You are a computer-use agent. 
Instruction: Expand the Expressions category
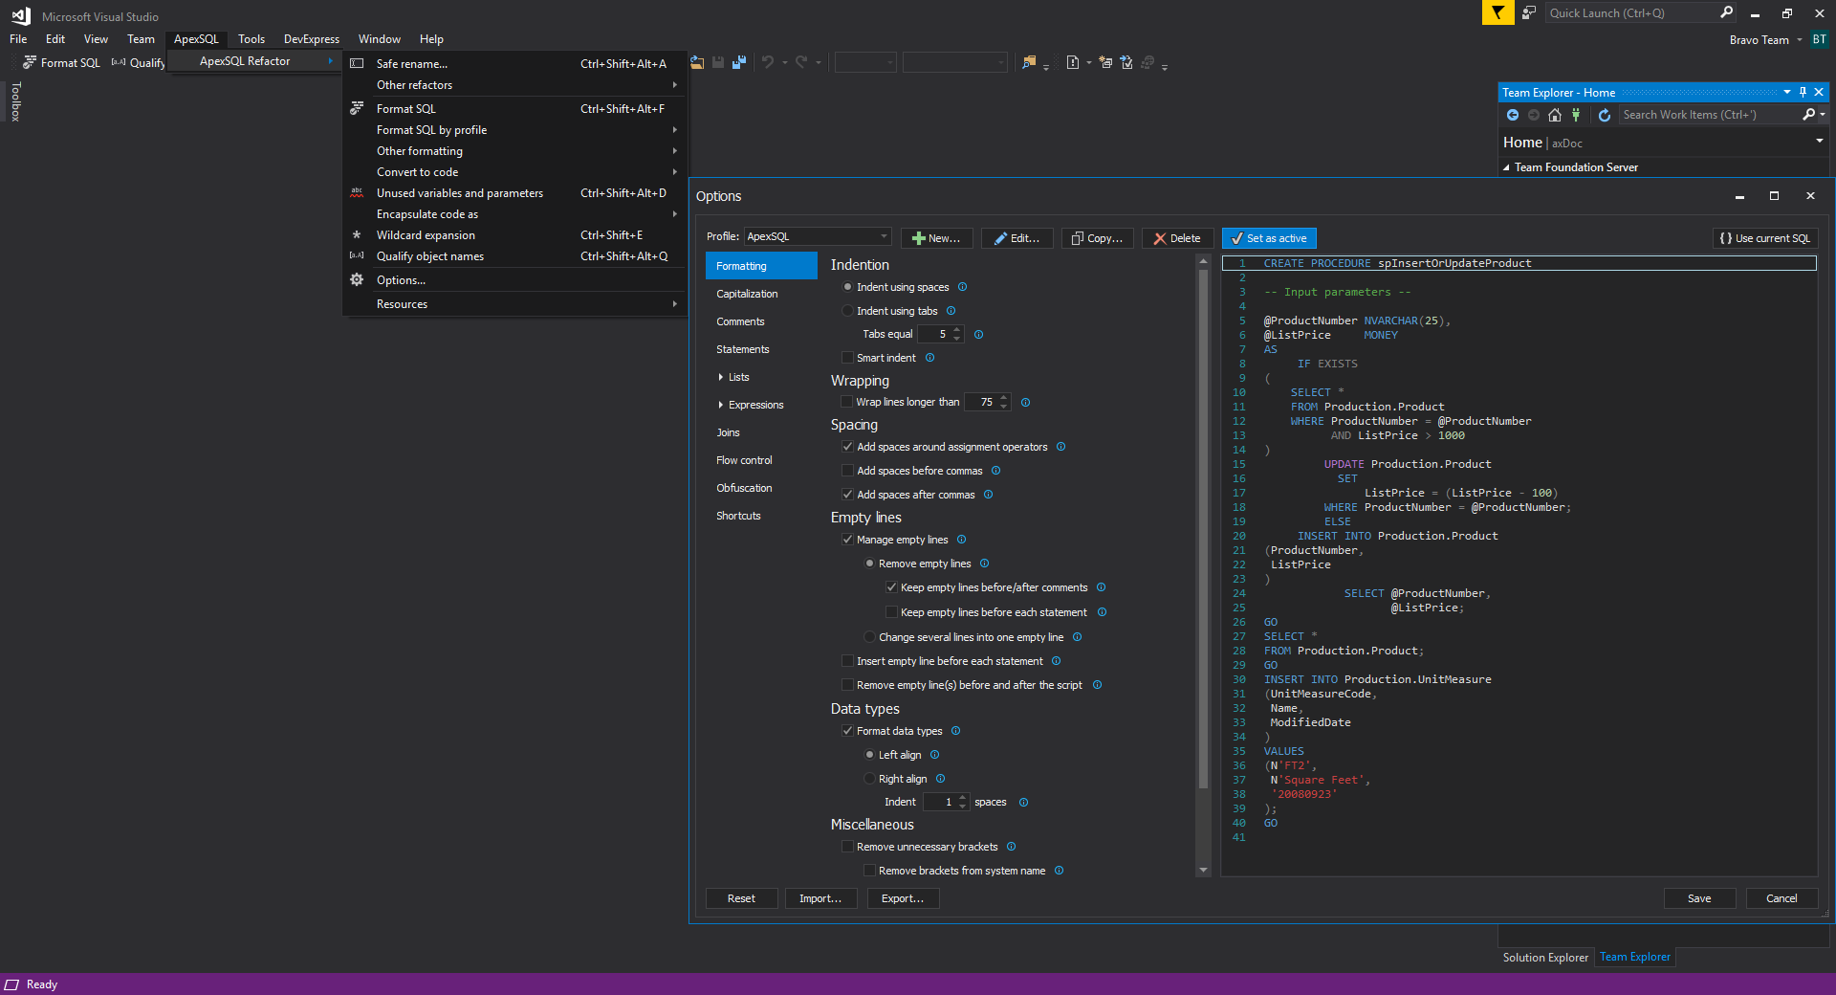click(721, 405)
